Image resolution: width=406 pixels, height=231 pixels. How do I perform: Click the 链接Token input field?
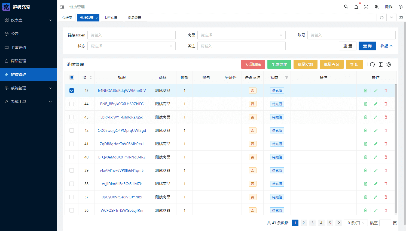(x=131, y=35)
